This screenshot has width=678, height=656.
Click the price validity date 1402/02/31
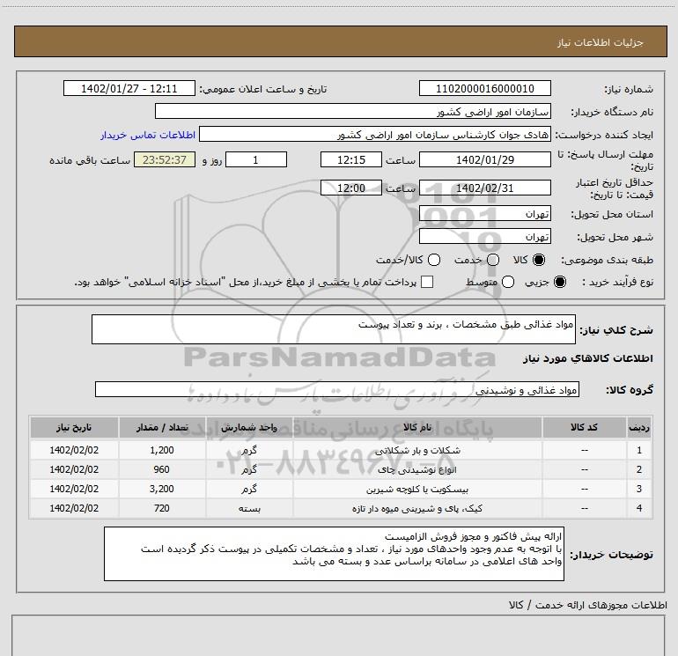point(484,188)
